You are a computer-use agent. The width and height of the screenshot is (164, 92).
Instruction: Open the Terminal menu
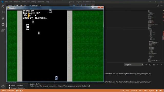point(41,2)
